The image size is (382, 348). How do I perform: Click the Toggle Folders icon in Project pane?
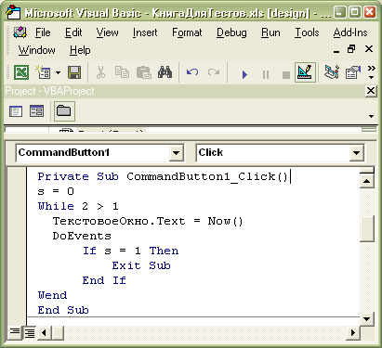coord(64,111)
